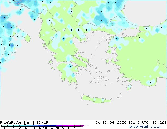Click the "35" legend scale label

pos(63,128)
